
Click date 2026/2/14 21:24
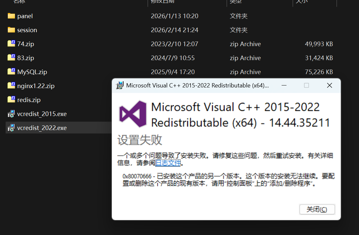pyautogui.click(x=175, y=30)
